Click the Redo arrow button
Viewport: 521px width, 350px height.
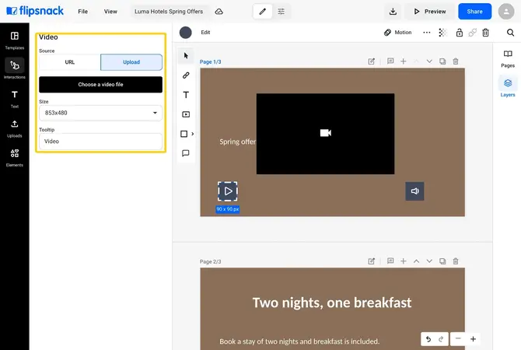[x=441, y=339]
